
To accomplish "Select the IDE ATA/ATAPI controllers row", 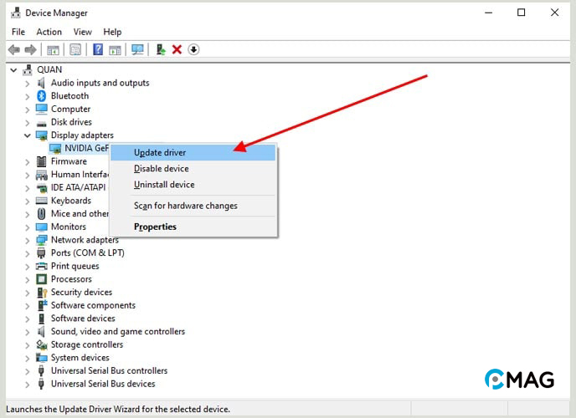I will point(78,188).
